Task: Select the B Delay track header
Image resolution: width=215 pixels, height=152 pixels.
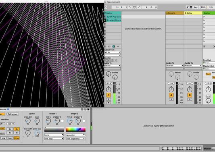Action: tap(193, 13)
